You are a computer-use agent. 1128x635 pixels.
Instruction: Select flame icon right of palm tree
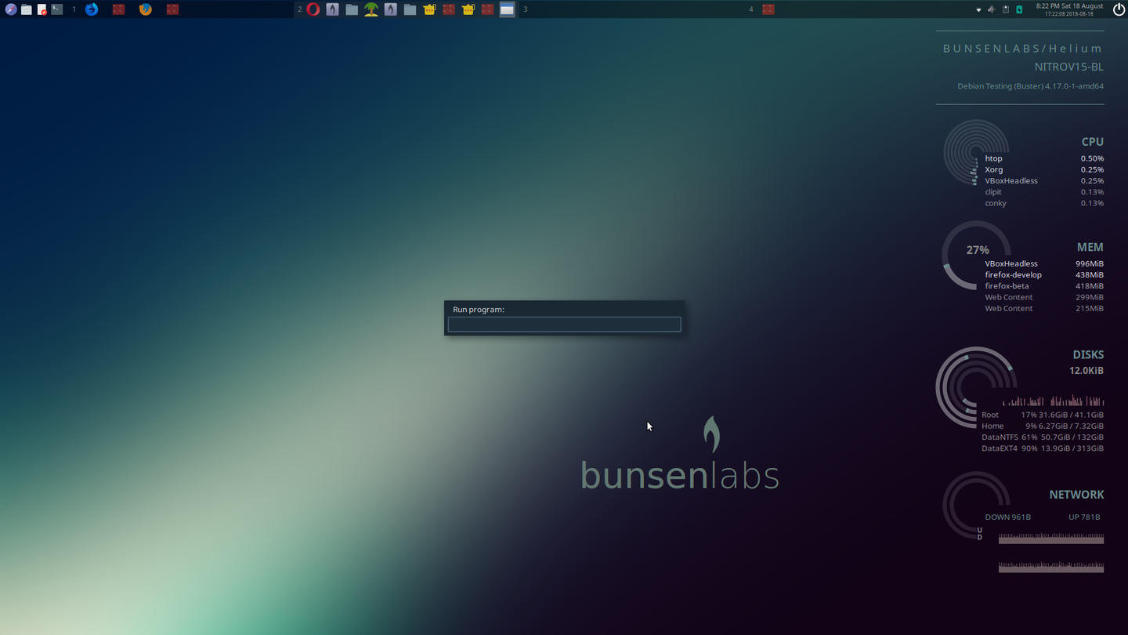(x=391, y=9)
